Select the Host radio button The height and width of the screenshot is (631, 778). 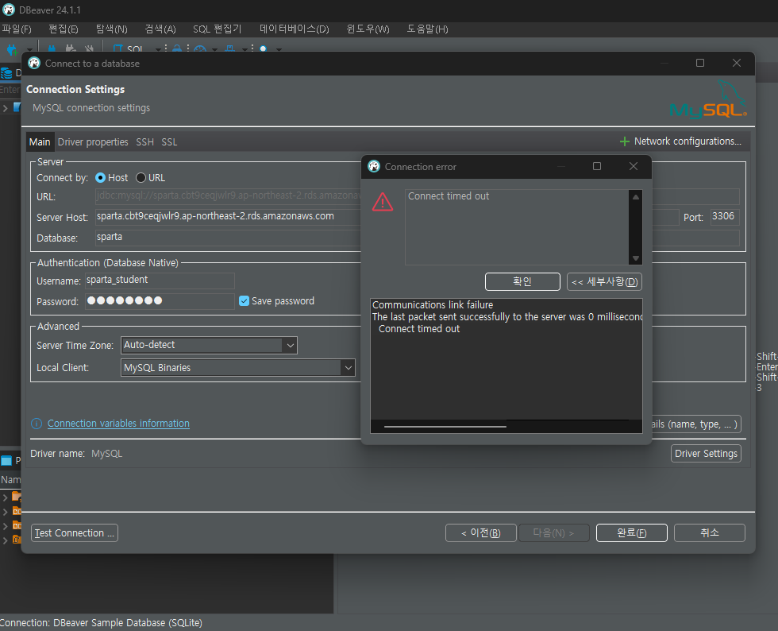tap(100, 178)
